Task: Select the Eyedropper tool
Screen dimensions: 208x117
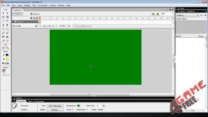Action: point(3,41)
